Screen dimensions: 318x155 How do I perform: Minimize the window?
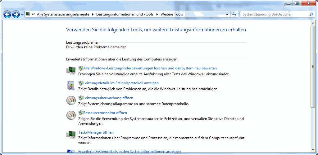pyautogui.click(x=289, y=3)
